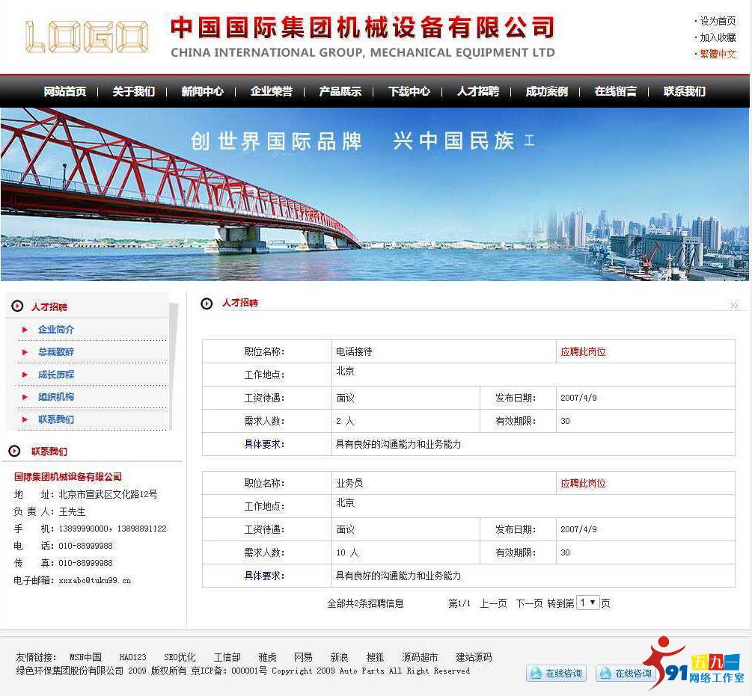This screenshot has height=696, width=752.
Task: Click 下一页 in the pagination controls
Action: 528,603
